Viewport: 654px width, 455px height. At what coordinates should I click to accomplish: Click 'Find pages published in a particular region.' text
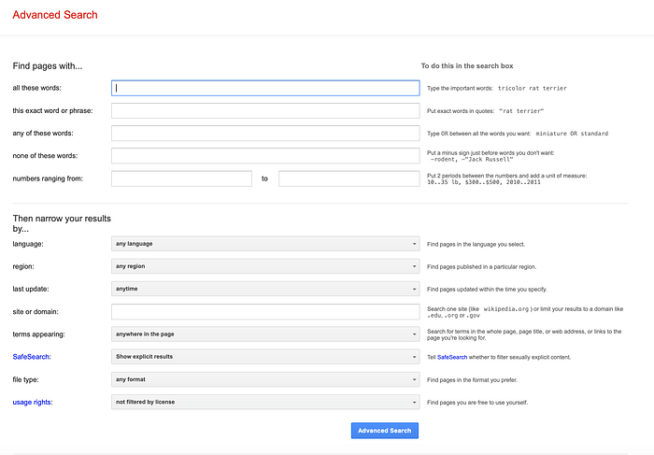(482, 267)
